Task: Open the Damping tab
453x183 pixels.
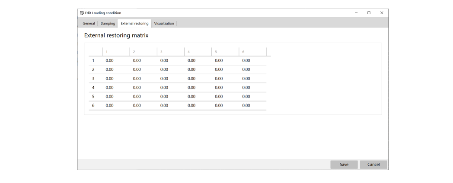Action: (x=108, y=23)
